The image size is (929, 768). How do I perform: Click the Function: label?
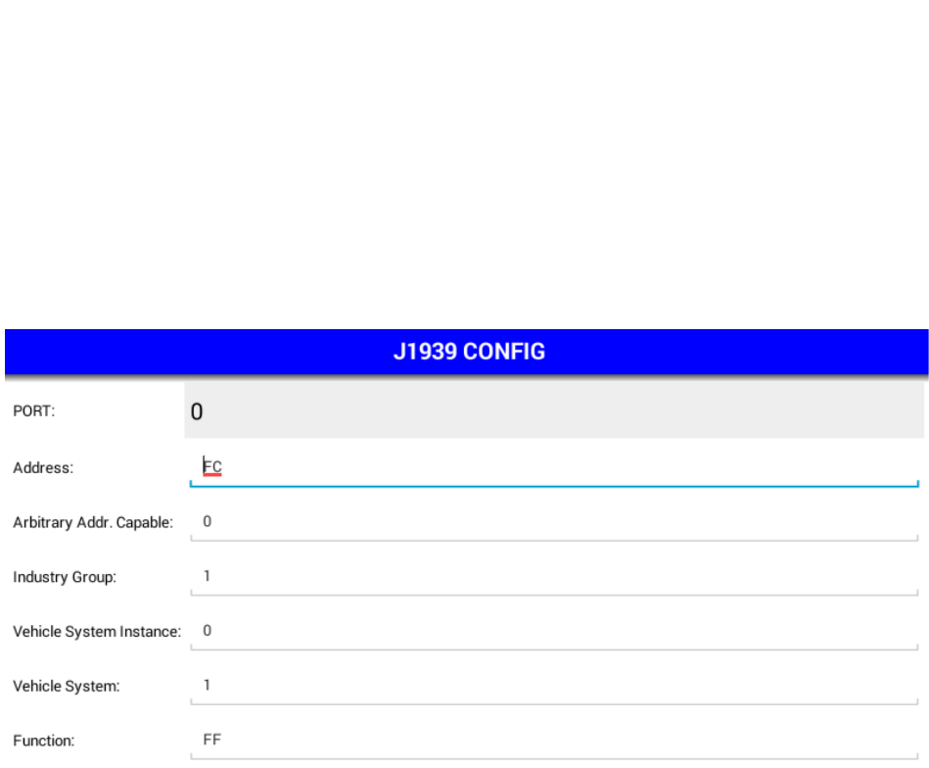(44, 741)
